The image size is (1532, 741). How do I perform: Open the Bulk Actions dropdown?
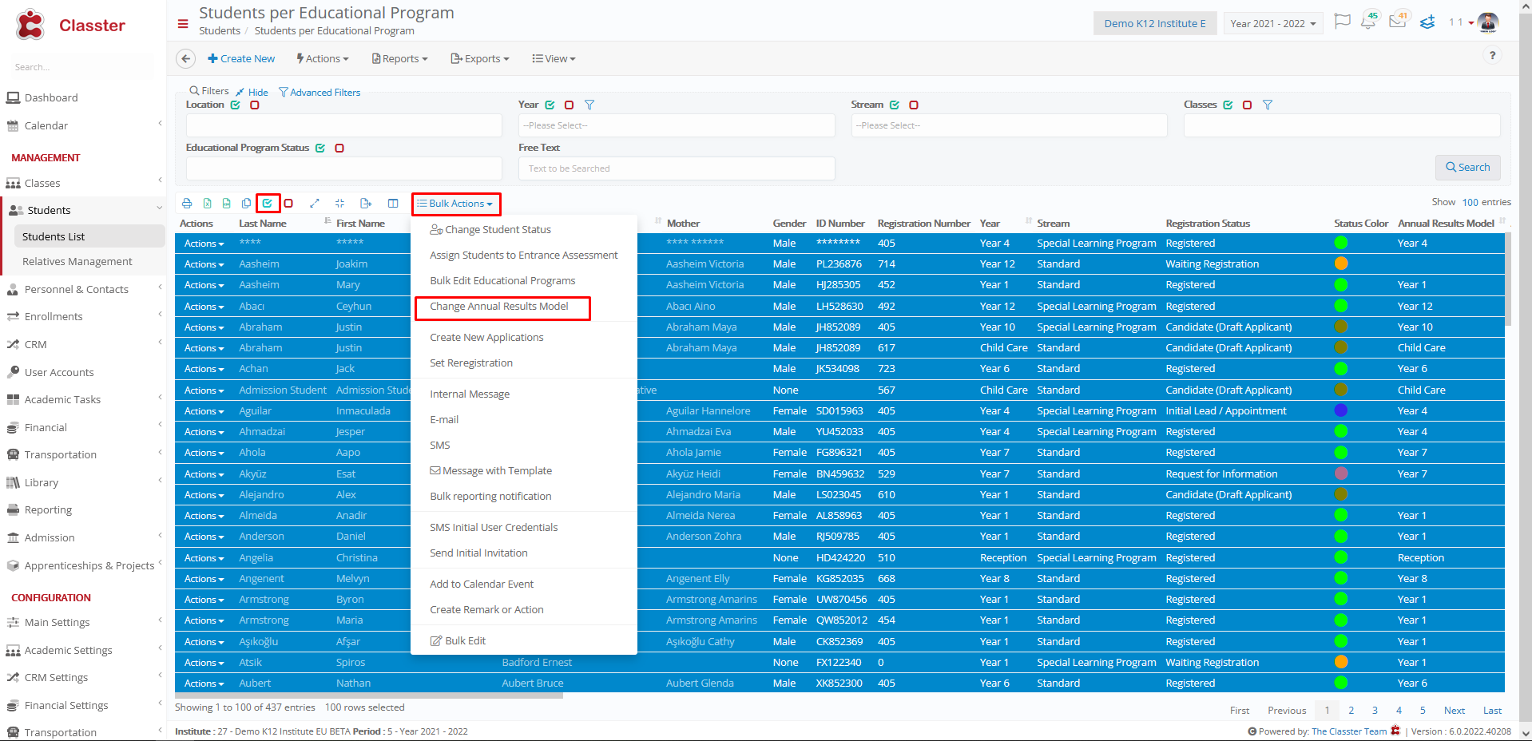pyautogui.click(x=456, y=204)
